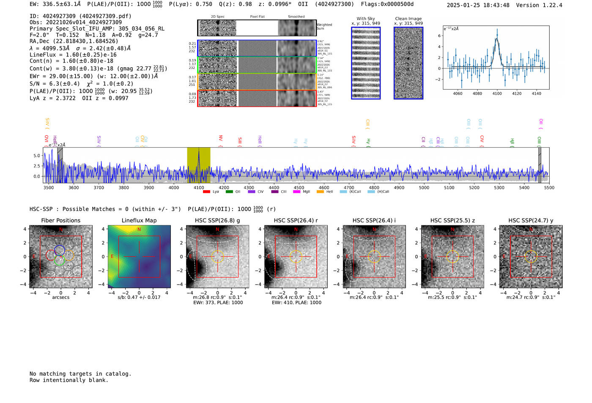Click the S/N = 6.3(±0.4) line
This screenshot has width=592, height=403.
(x=81, y=83)
